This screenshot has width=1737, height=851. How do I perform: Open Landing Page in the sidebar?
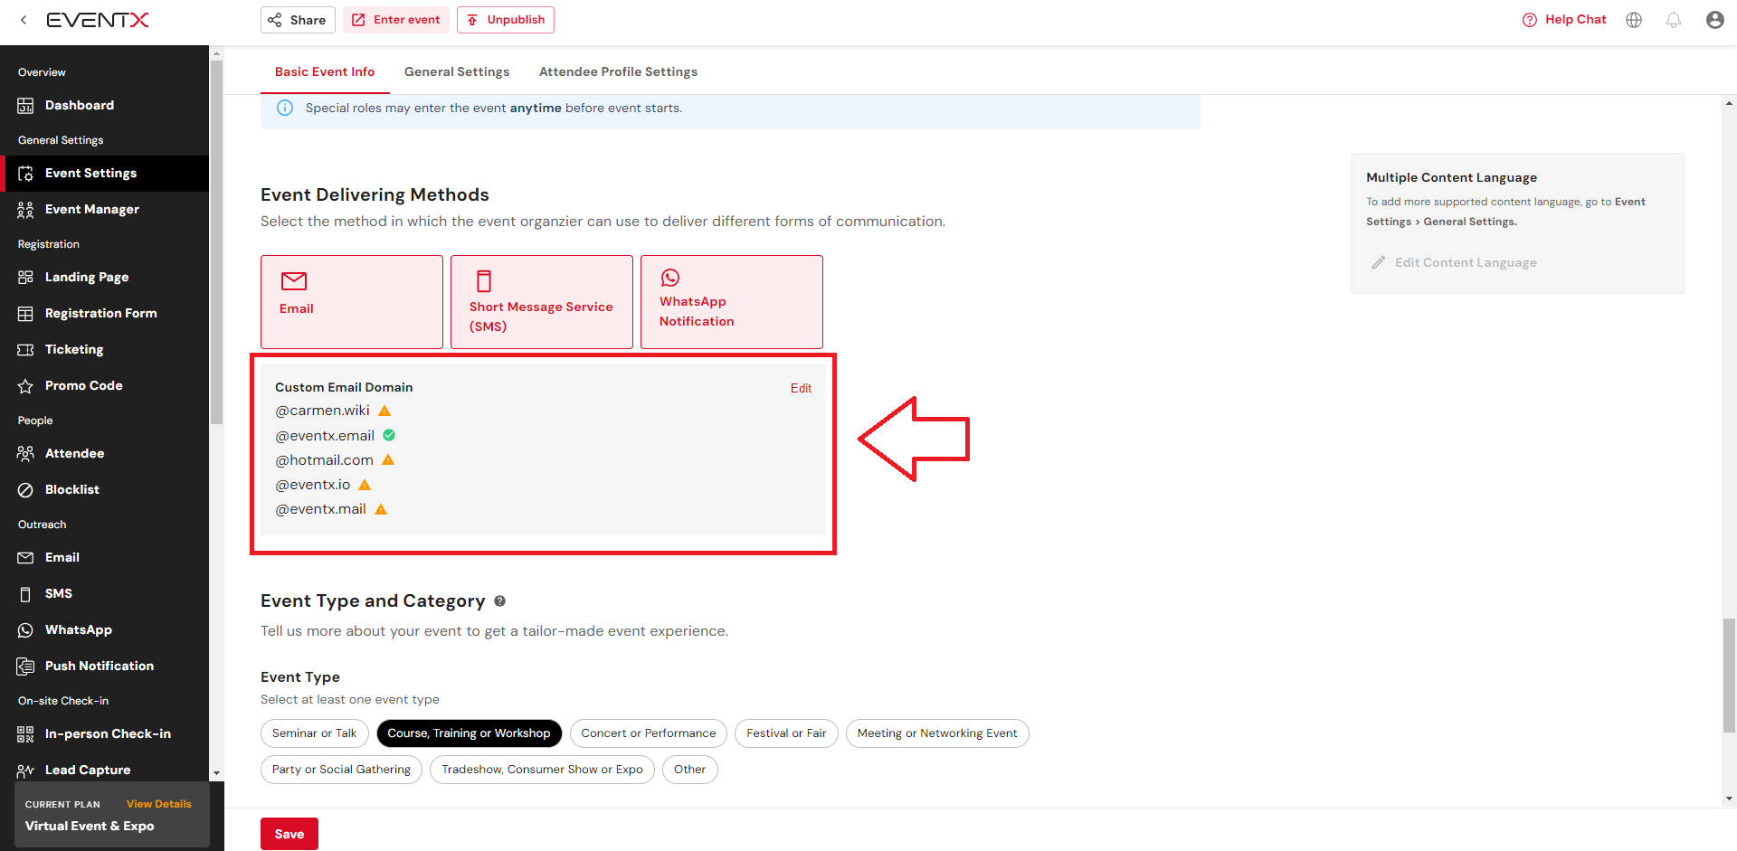click(x=105, y=277)
